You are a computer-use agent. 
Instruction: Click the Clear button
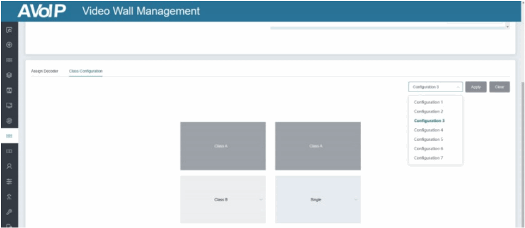click(500, 87)
